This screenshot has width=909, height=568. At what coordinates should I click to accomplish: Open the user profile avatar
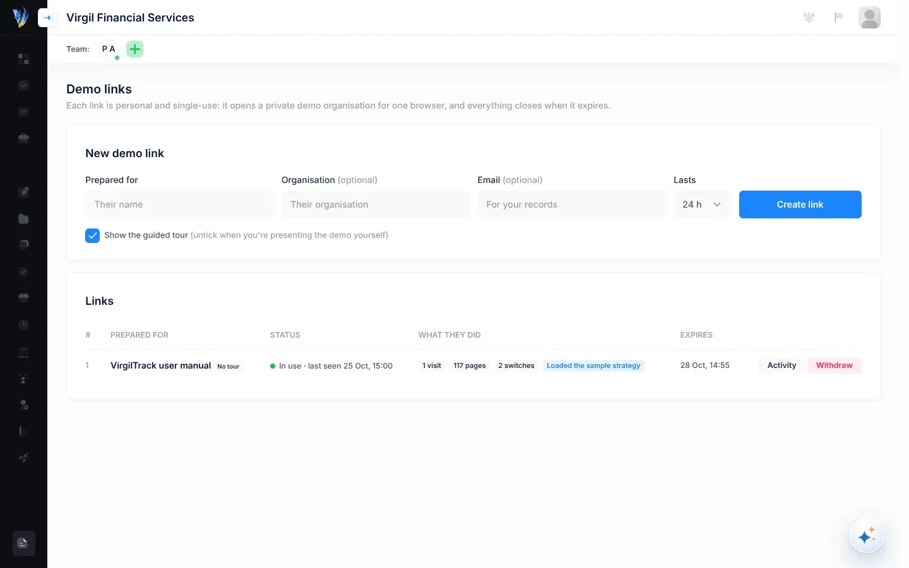pos(869,18)
